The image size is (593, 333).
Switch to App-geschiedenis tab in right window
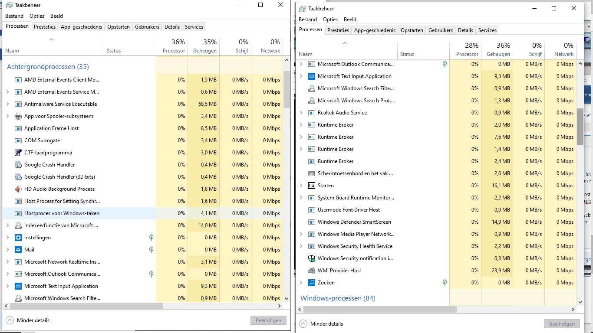375,30
